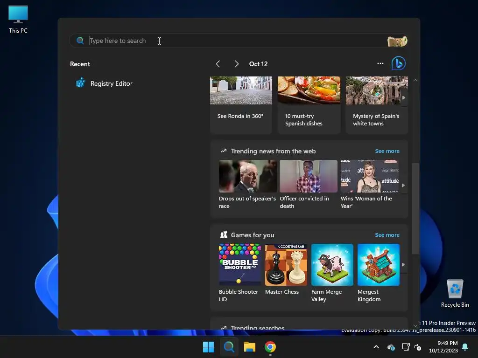Go to previous day with left chevron

click(218, 64)
